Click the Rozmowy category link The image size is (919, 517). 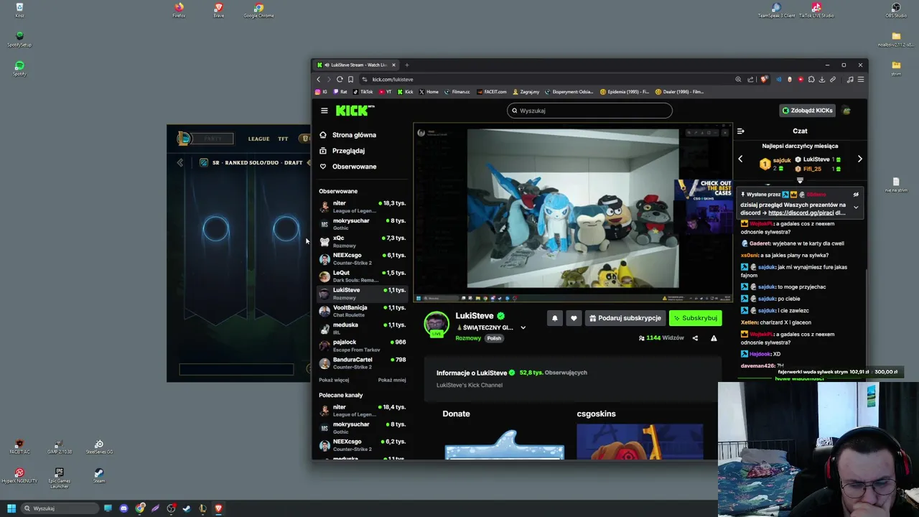pyautogui.click(x=468, y=338)
